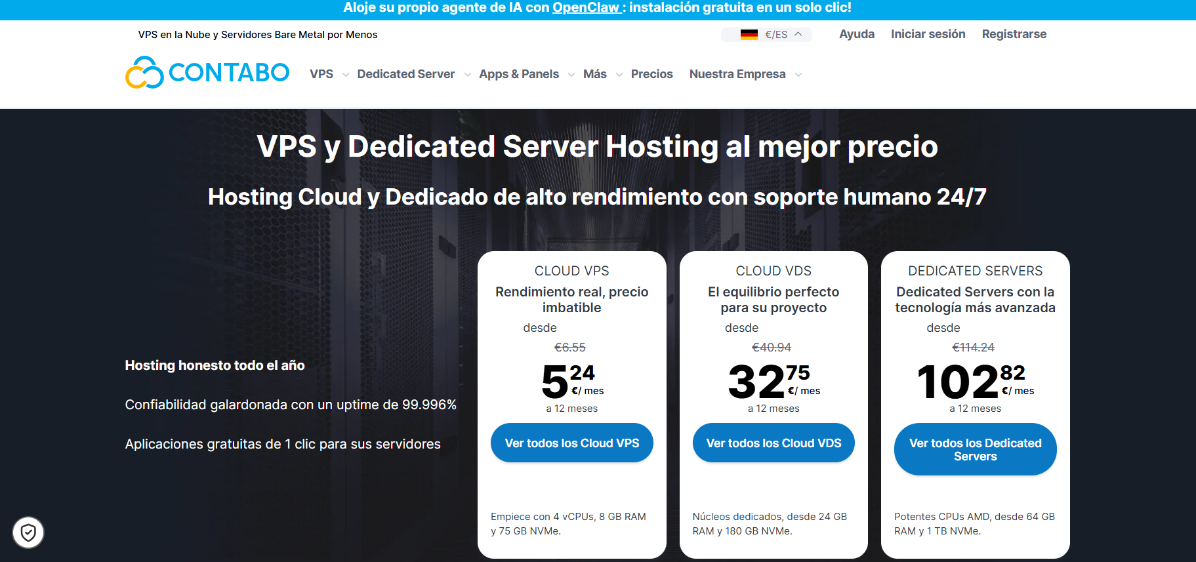Screen dimensions: 1196x562
Task: Click the CLOUD VDS card title
Action: point(773,271)
